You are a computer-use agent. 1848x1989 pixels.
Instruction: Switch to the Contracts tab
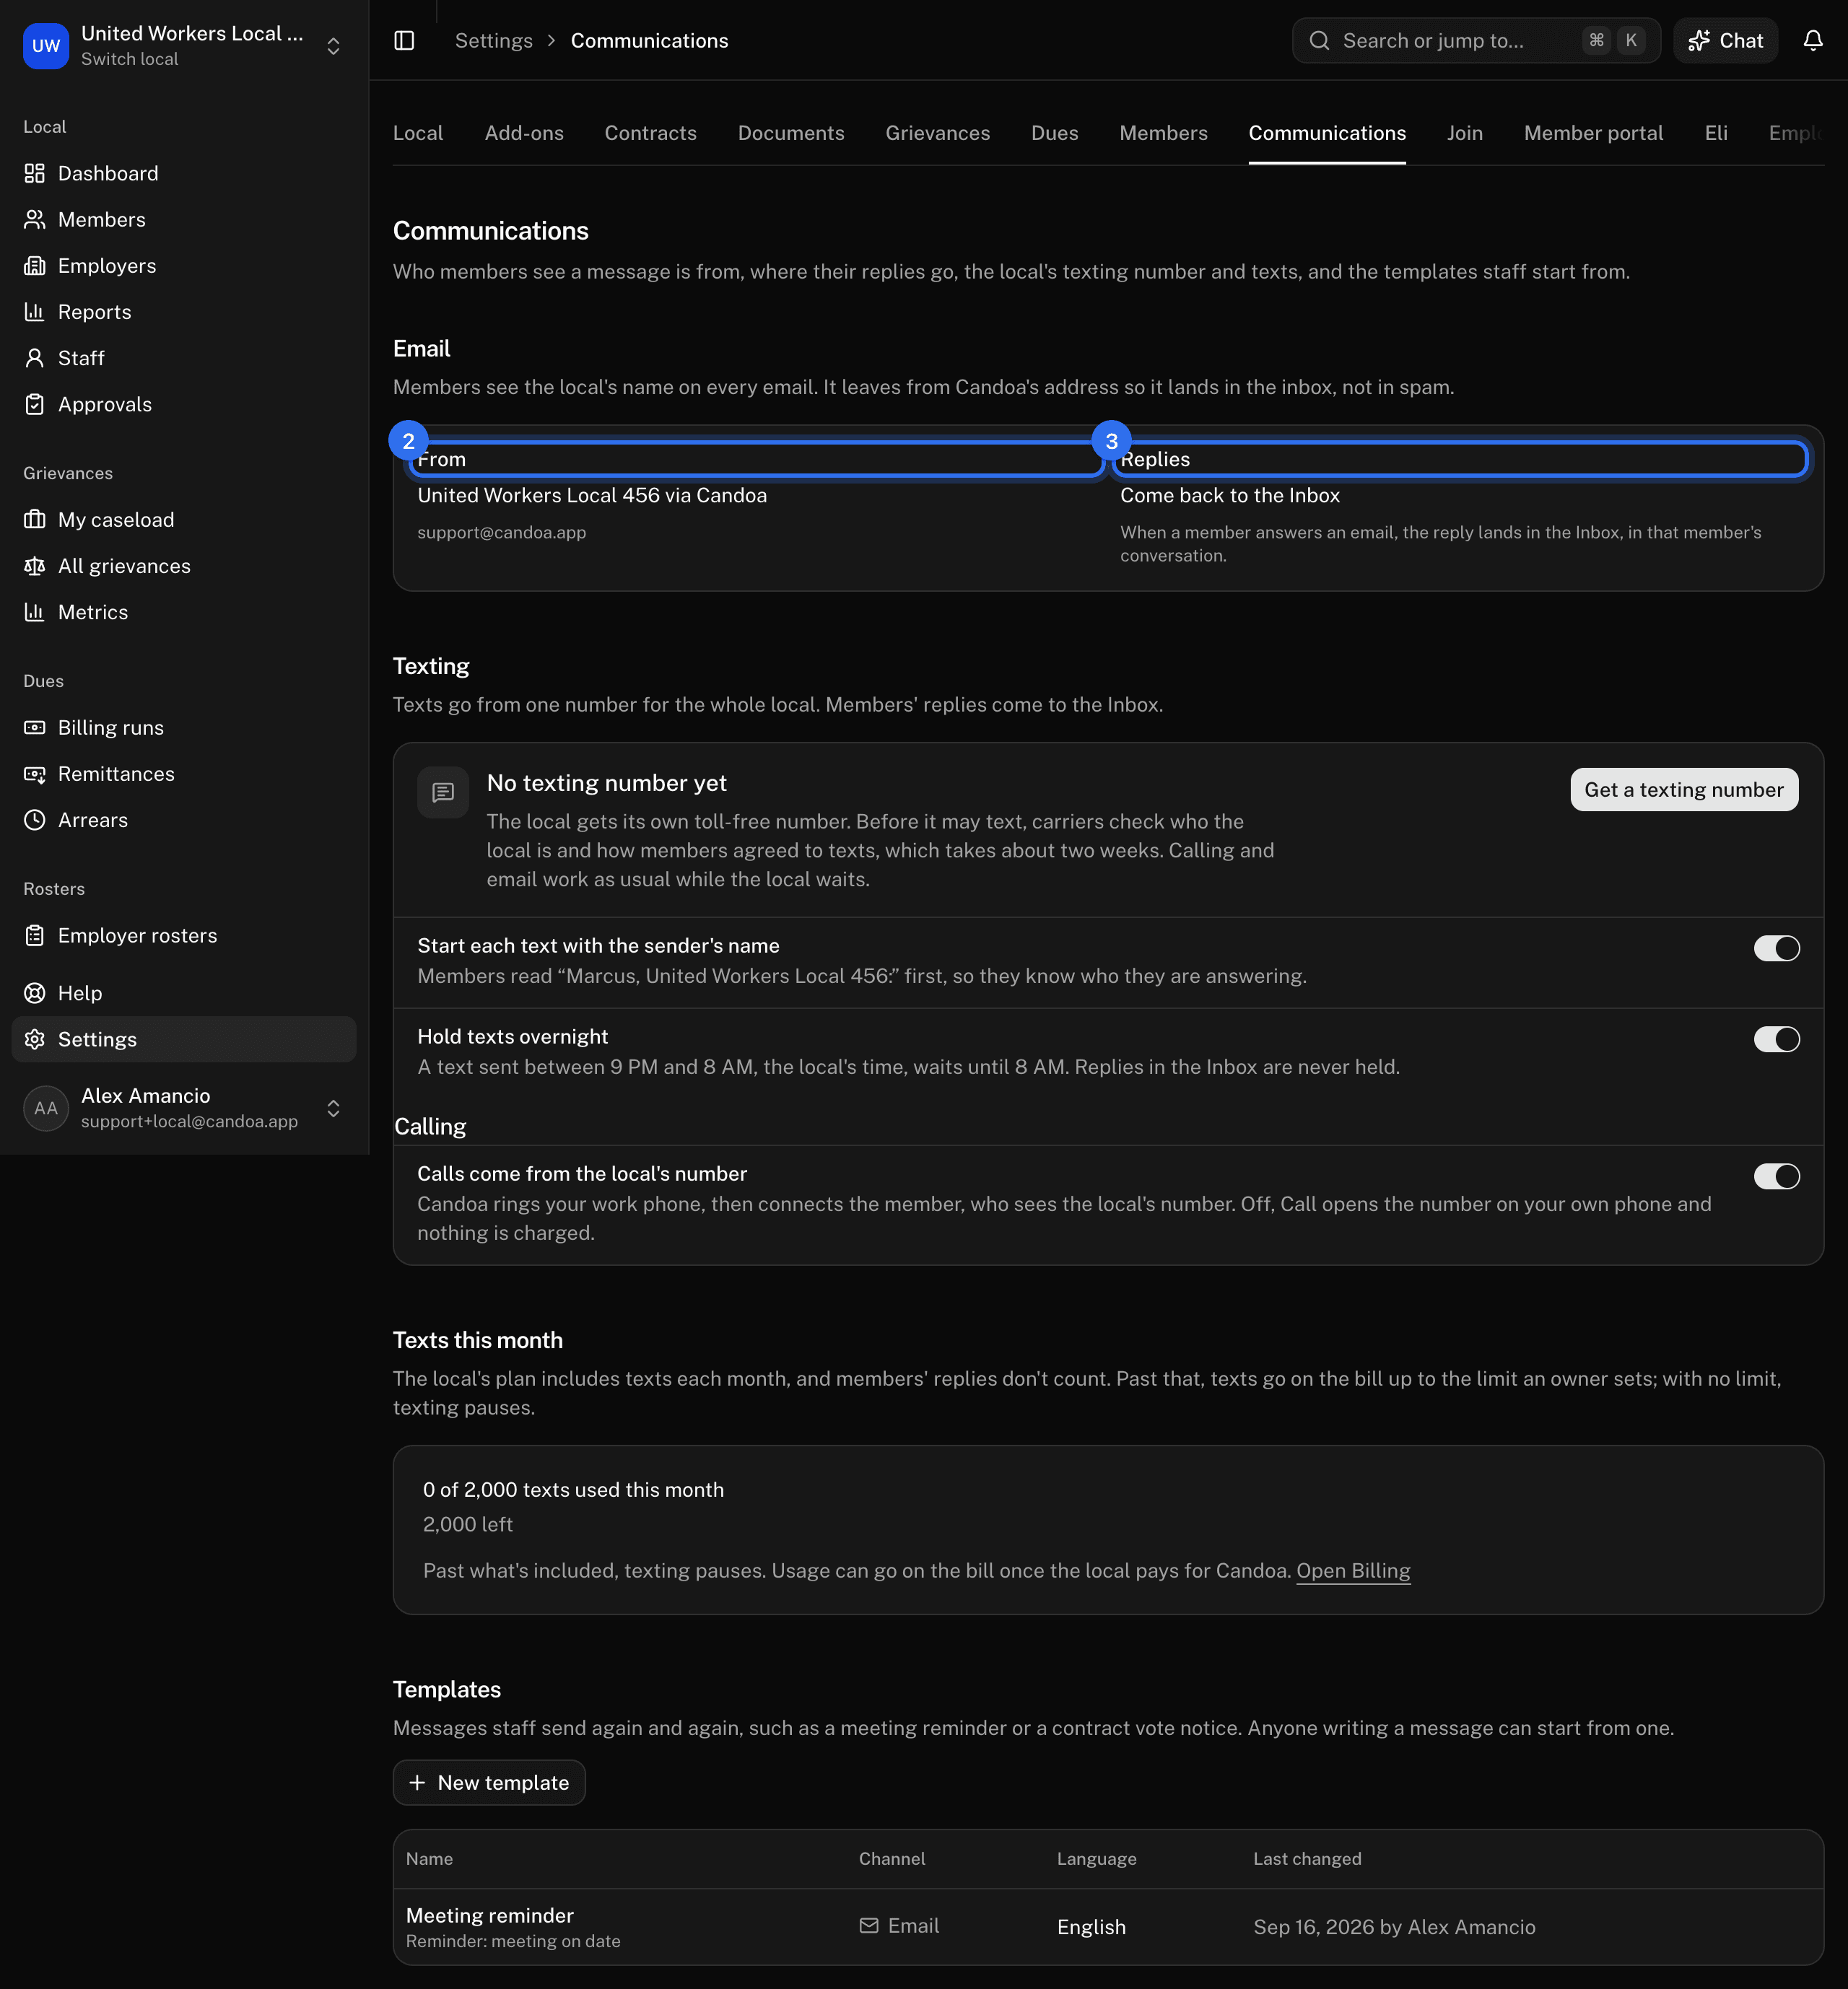pyautogui.click(x=650, y=133)
